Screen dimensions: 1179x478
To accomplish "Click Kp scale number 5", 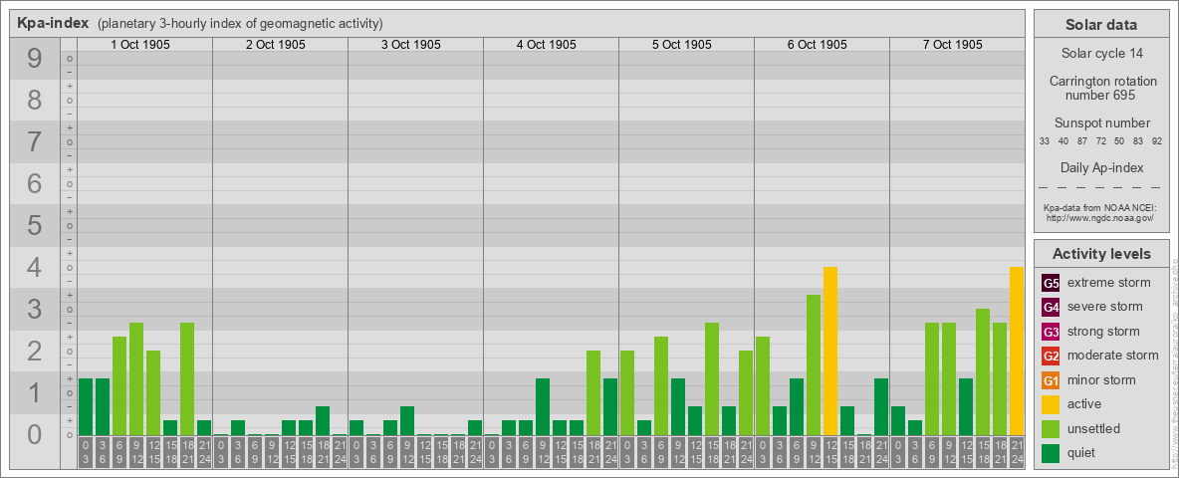I will coord(34,225).
